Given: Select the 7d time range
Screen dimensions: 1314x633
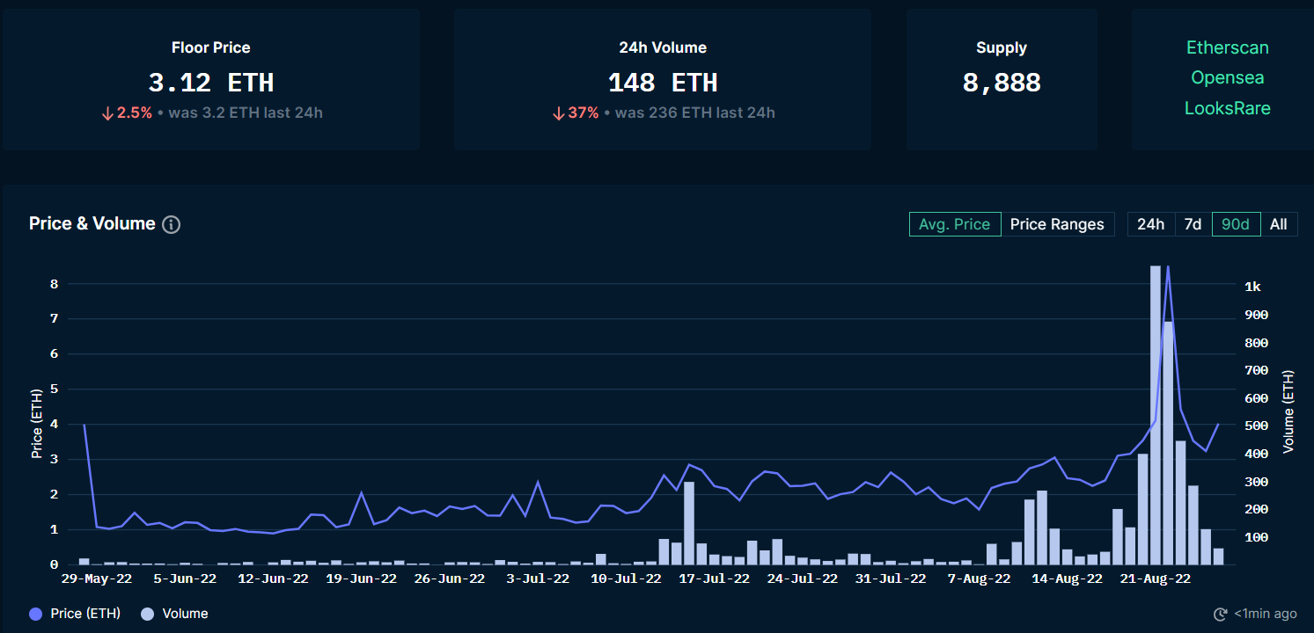Looking at the screenshot, I should pos(1193,224).
